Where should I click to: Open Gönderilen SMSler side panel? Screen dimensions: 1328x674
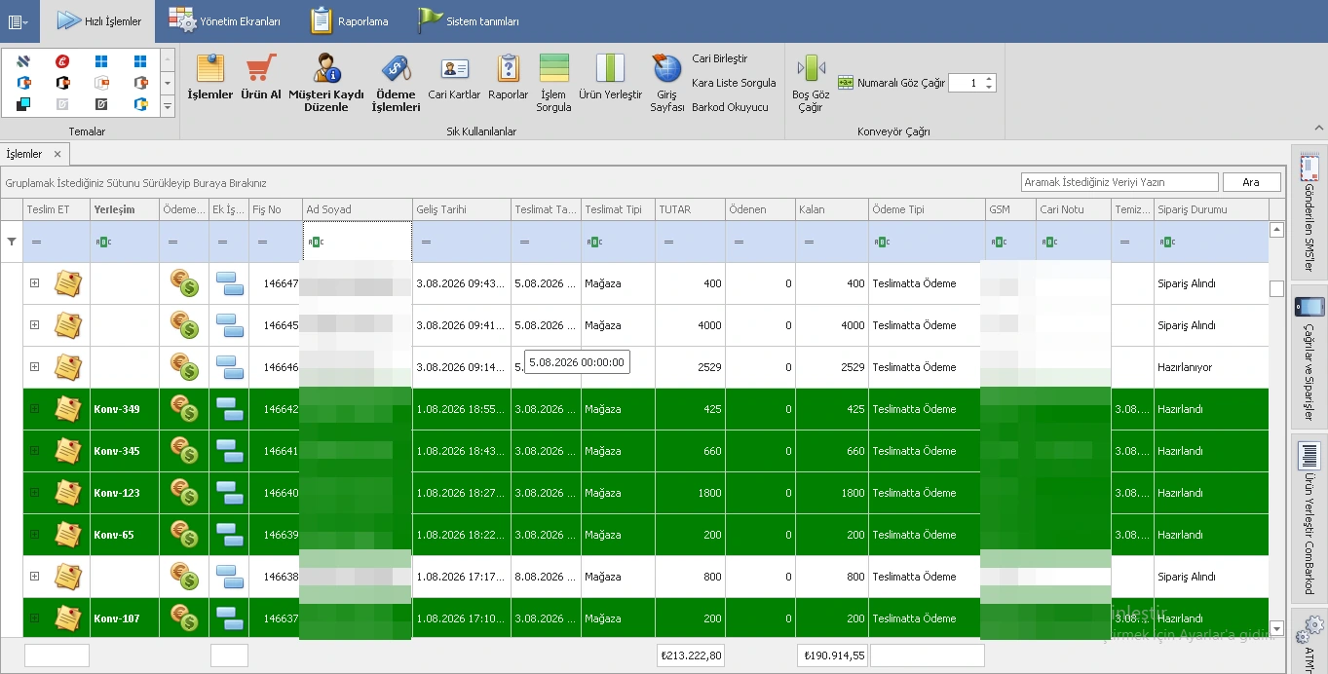click(1309, 211)
